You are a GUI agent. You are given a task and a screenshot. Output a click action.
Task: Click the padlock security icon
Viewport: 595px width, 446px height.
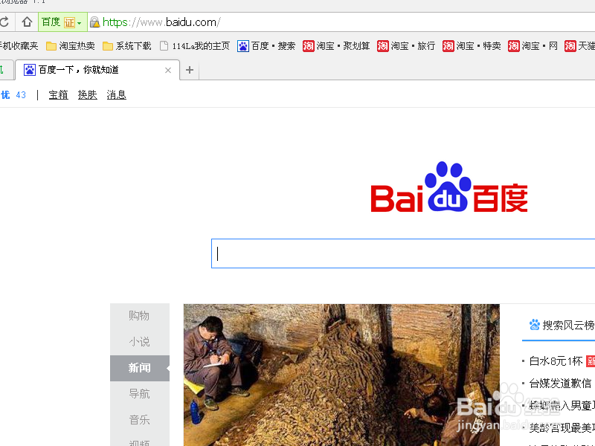coord(94,22)
